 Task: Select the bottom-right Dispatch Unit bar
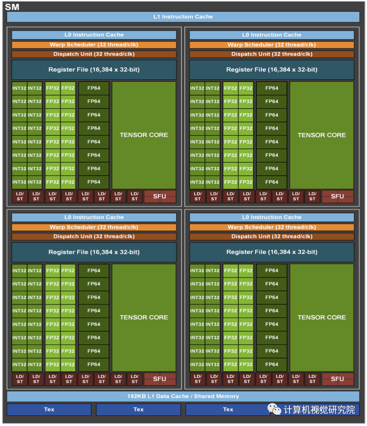click(x=272, y=236)
